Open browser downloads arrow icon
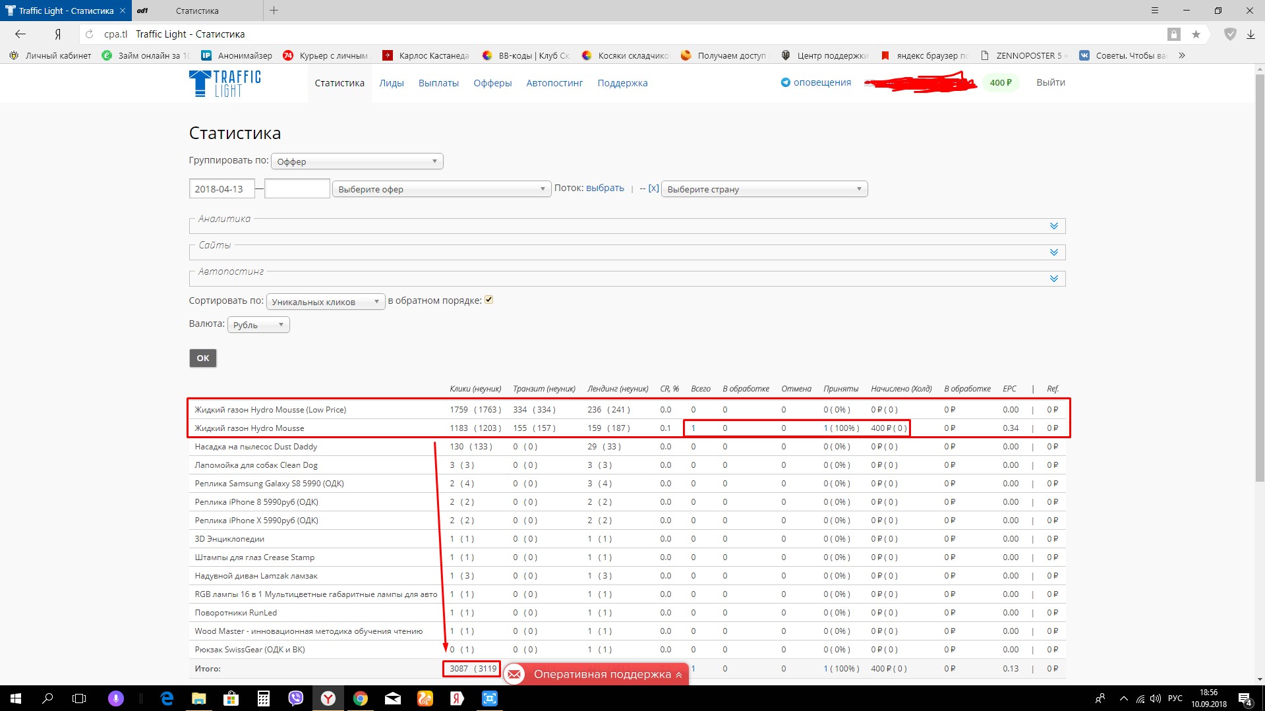Screen dimensions: 1265x711 pyautogui.click(x=1250, y=34)
